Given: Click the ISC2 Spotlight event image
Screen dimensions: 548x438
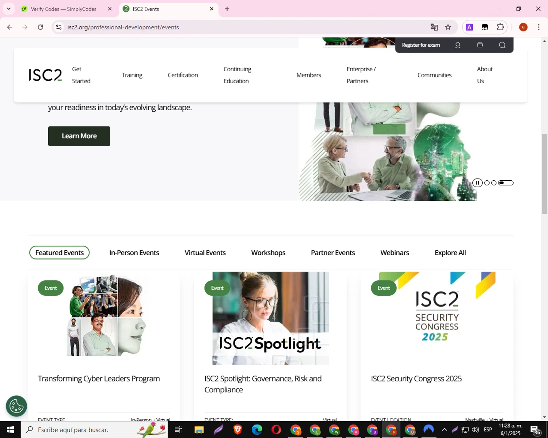Looking at the screenshot, I should point(270,318).
